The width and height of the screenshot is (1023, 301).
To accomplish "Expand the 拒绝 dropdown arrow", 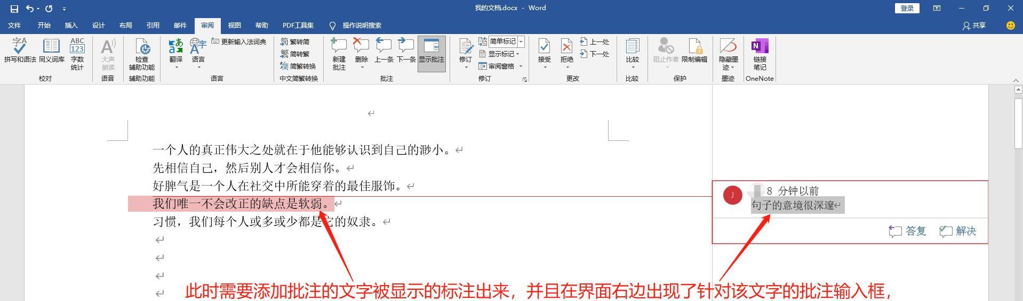I will 566,68.
